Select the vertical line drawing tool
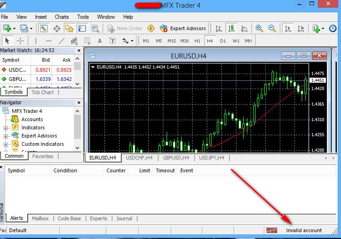This screenshot has height=239, width=341. coord(36,41)
